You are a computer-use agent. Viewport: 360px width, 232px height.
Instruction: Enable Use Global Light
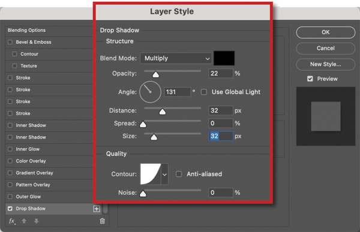coord(204,92)
